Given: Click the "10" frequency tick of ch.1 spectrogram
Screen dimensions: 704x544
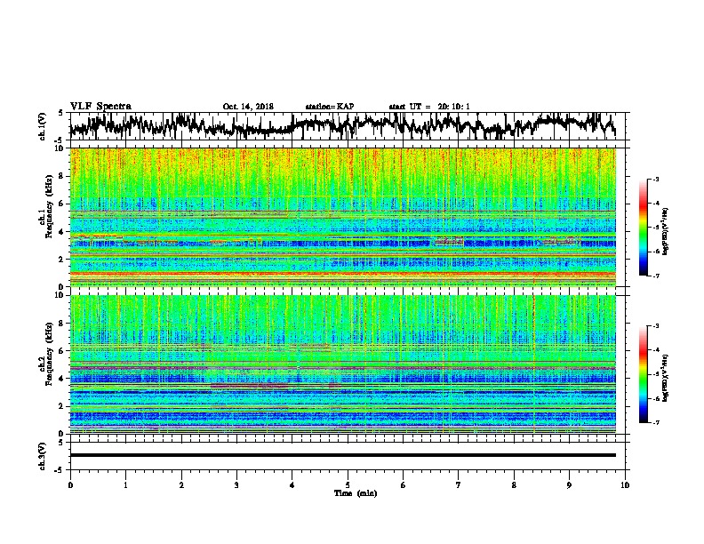Looking at the screenshot, I should (x=60, y=148).
